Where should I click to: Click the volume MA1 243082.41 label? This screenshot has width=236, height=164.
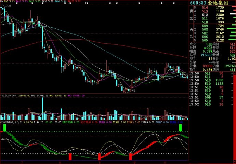[x=40, y=96]
